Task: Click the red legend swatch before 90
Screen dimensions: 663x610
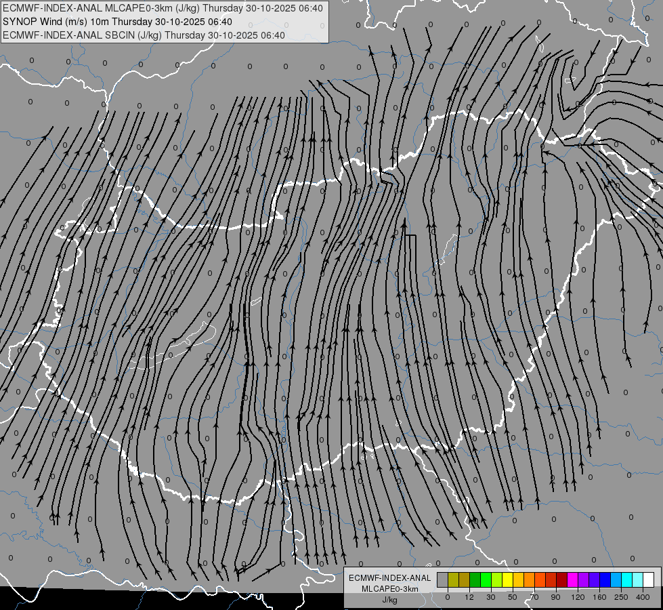Action: (551, 580)
